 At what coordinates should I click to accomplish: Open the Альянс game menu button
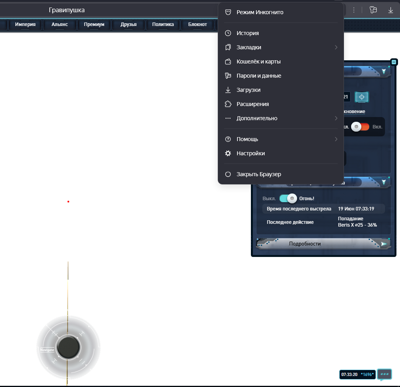point(60,24)
